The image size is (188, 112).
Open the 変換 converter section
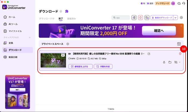pyautogui.click(x=8, y=43)
